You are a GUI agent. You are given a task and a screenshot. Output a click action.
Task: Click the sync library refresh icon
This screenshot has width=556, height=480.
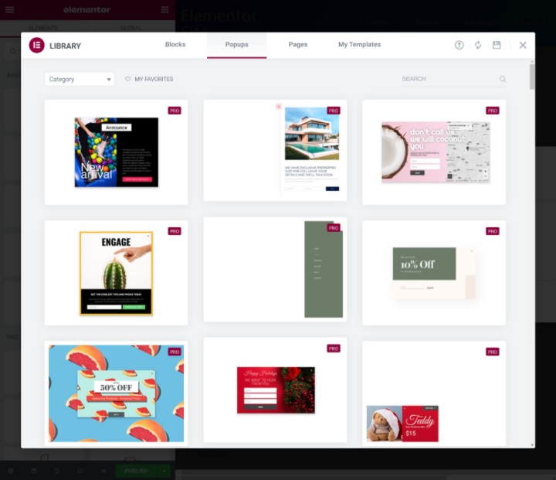tap(478, 46)
